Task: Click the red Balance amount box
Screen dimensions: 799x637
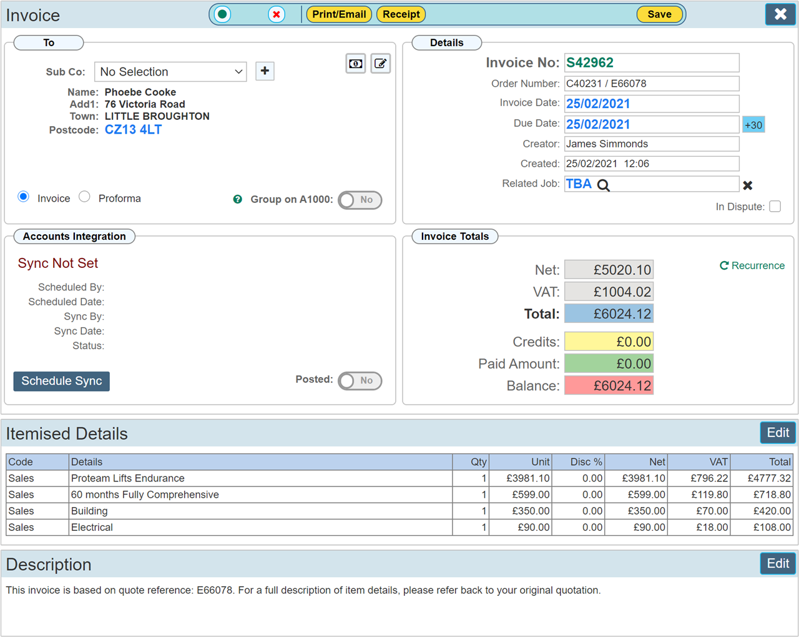Action: click(609, 385)
